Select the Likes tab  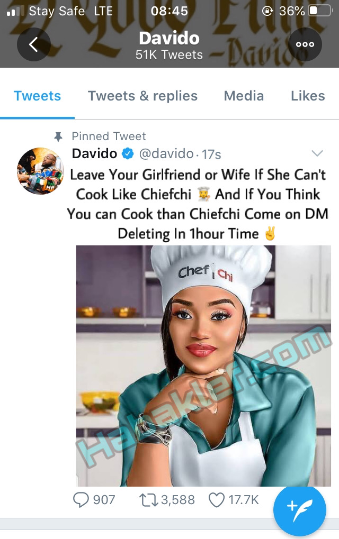308,96
